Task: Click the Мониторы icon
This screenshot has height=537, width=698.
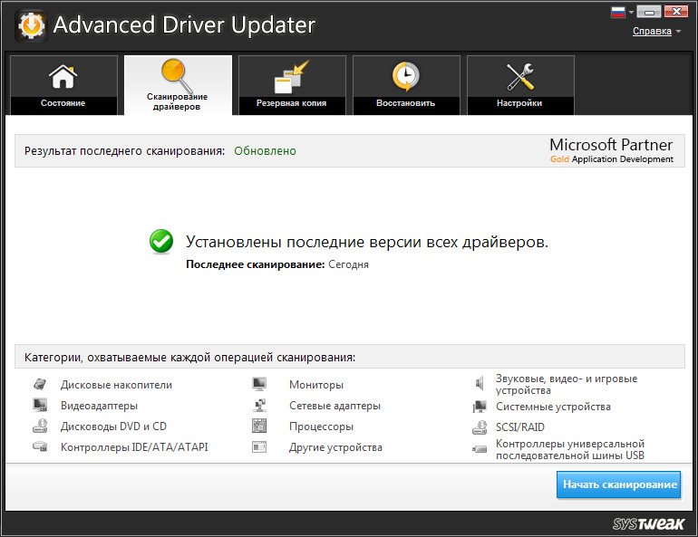Action: pyautogui.click(x=259, y=384)
